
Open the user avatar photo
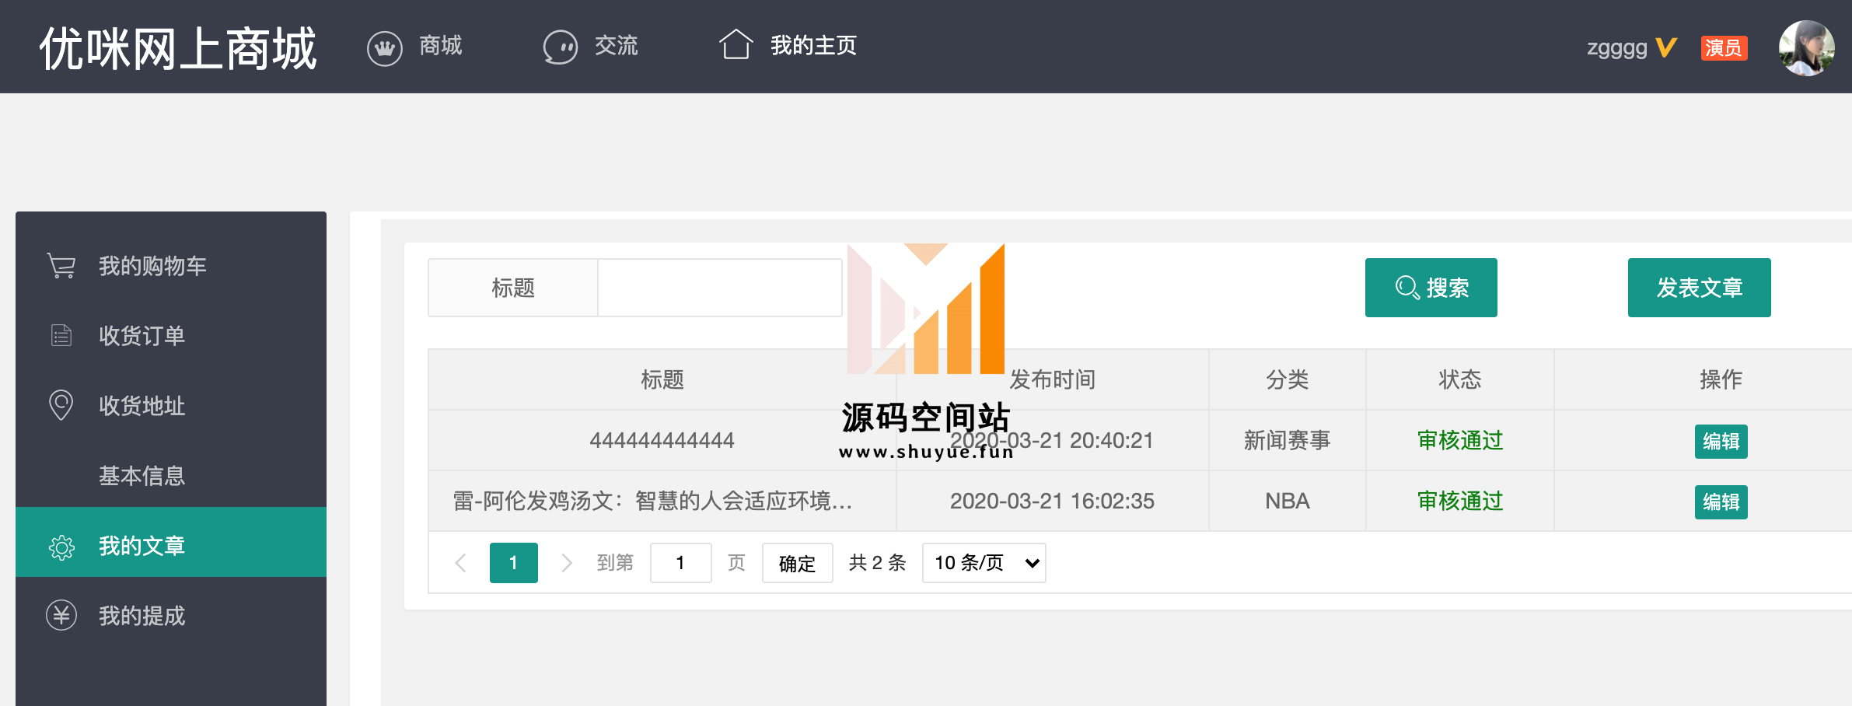pos(1807,48)
